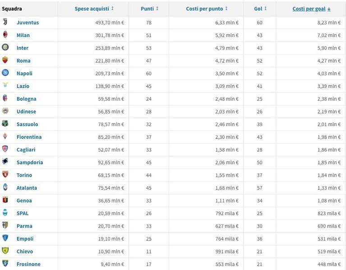346x270 pixels.
Task: Sort table by Costi per punto
Action: pos(204,9)
